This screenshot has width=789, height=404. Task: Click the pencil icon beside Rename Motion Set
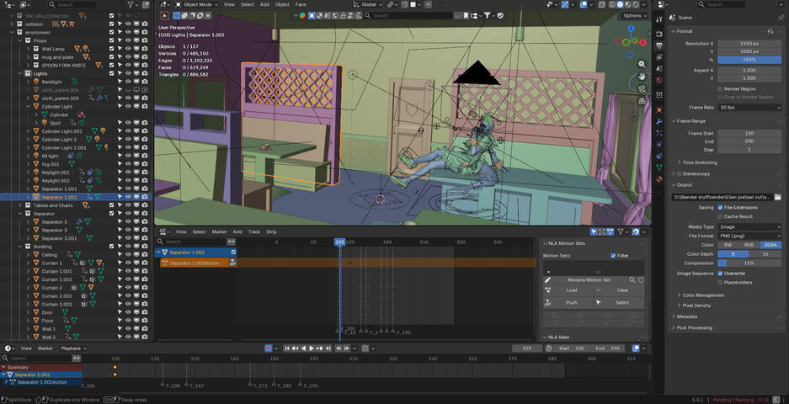tap(547, 279)
